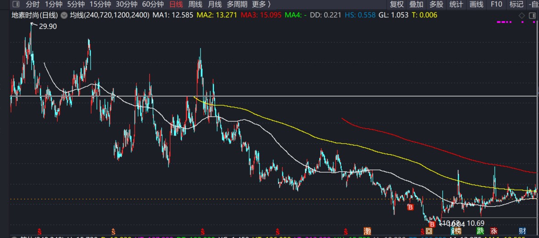Click the DD: 0.221 readout

click(x=326, y=15)
